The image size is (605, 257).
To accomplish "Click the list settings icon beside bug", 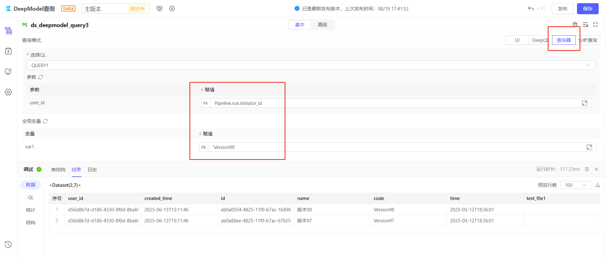I will coord(585,25).
